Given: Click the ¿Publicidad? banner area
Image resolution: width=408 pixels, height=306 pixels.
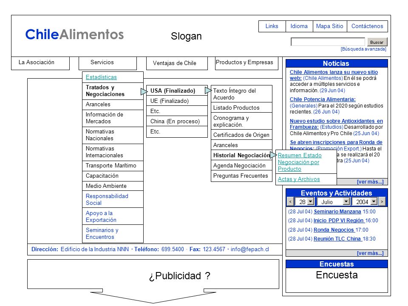Looking at the screenshot, I should (x=153, y=274).
